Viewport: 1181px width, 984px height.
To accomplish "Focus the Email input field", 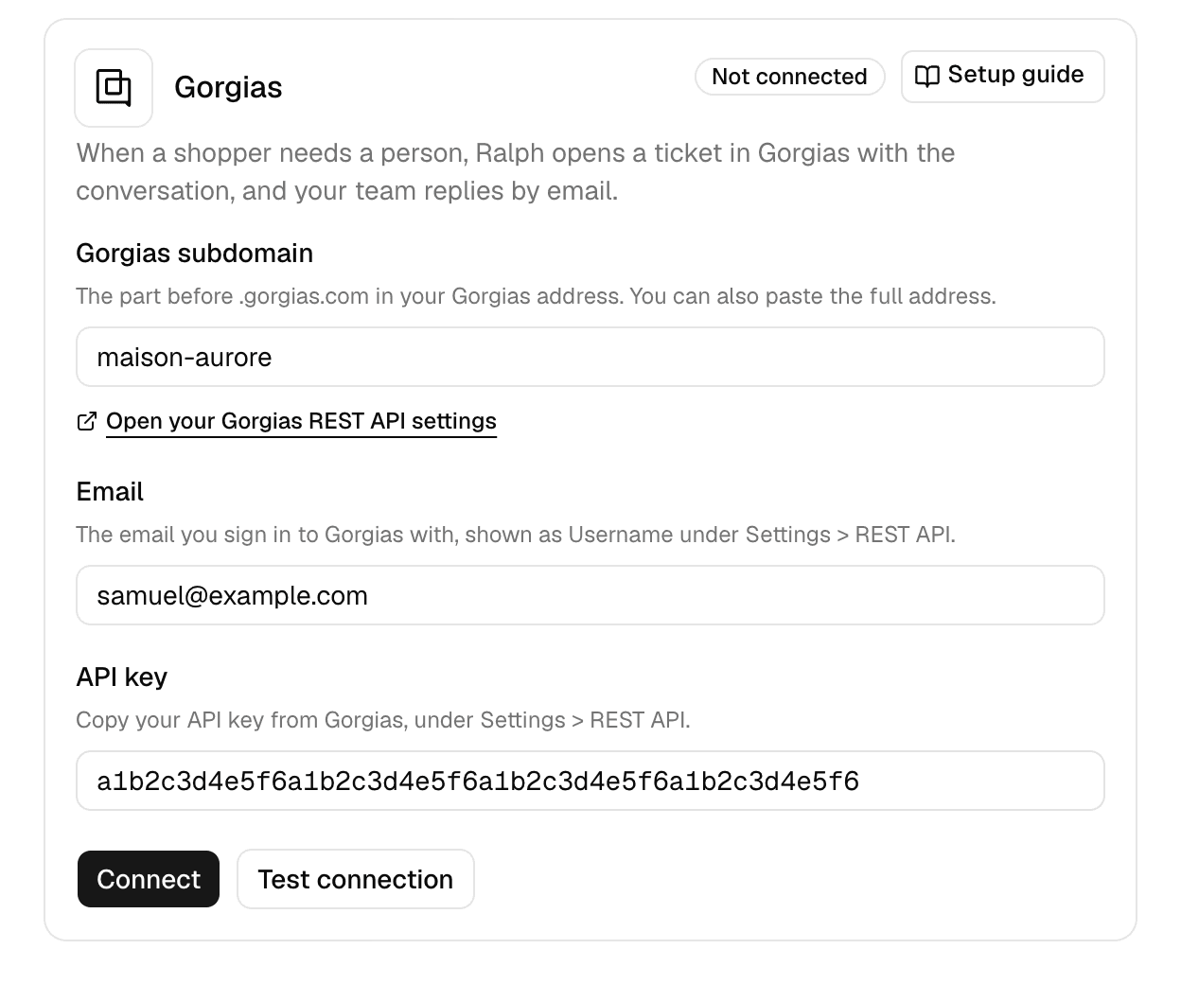I will (590, 595).
